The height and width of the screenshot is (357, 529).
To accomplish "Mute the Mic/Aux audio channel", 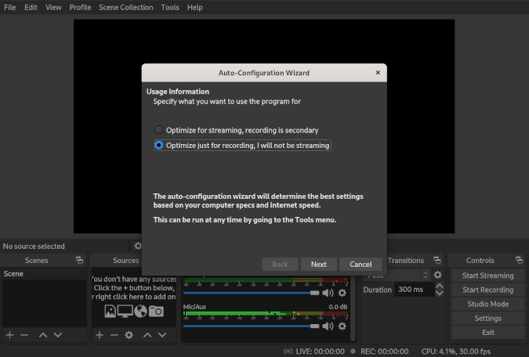I will click(x=328, y=326).
